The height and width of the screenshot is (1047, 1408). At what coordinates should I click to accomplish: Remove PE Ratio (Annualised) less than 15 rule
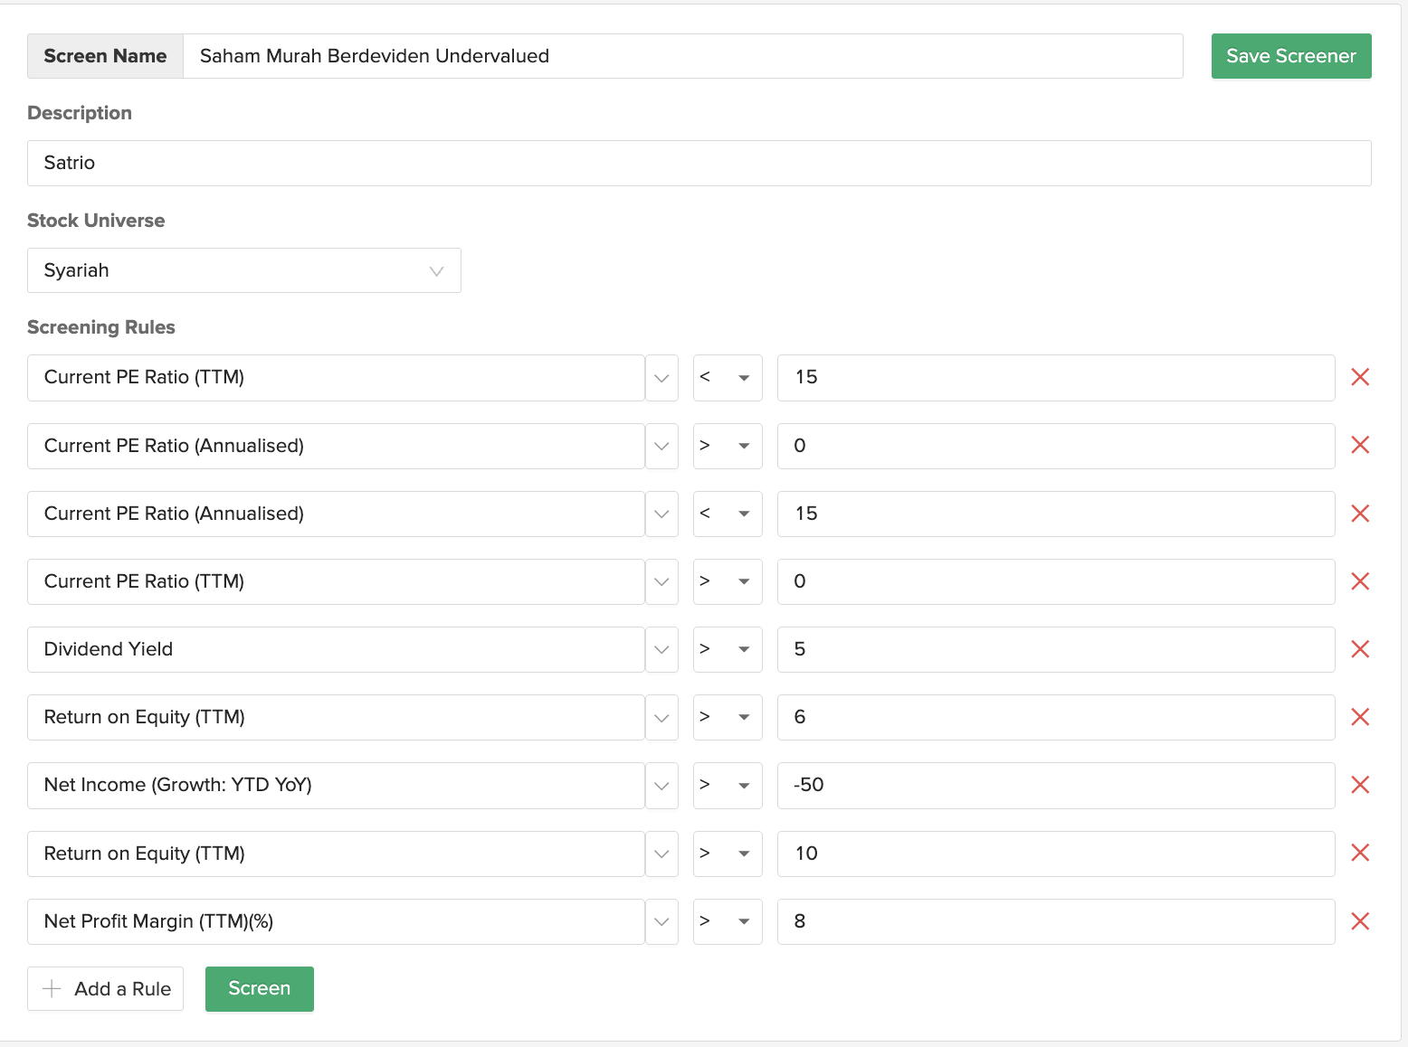(x=1359, y=514)
